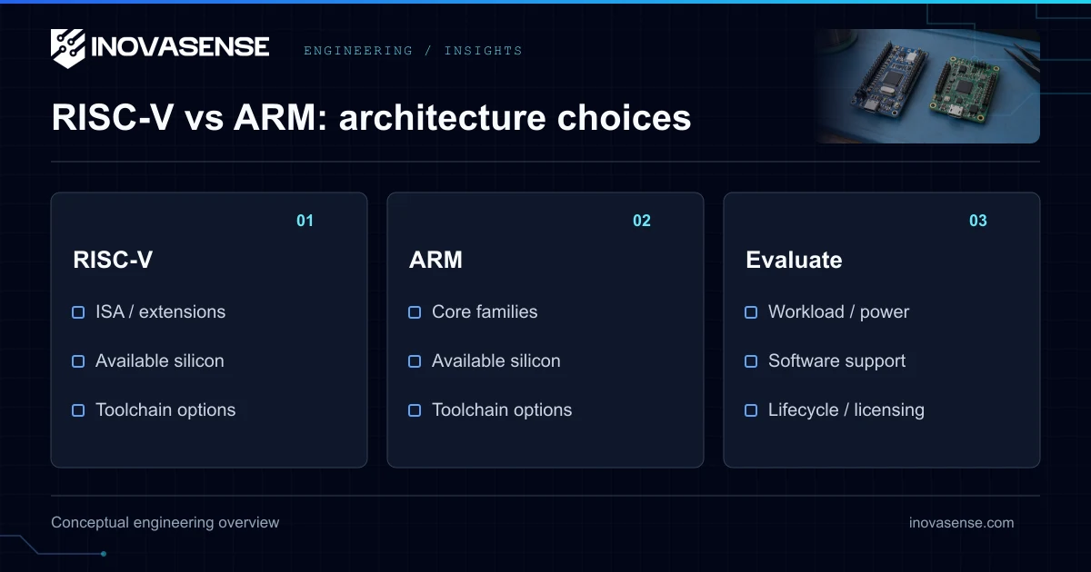Click Toolchain options text in ARM card
The image size is (1091, 572).
coord(502,409)
